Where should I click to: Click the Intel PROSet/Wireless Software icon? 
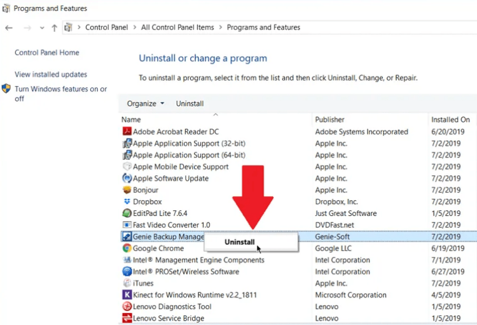127,271
